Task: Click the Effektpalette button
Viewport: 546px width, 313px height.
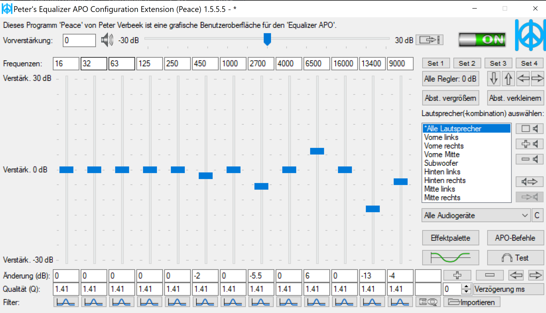Action: tap(450, 238)
